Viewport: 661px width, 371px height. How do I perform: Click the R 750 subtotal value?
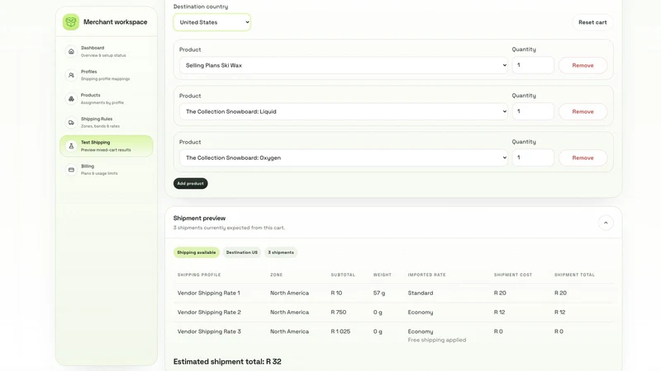pyautogui.click(x=339, y=312)
